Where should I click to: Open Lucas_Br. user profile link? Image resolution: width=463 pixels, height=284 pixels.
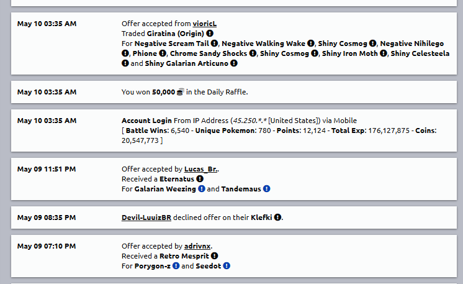[201, 169]
